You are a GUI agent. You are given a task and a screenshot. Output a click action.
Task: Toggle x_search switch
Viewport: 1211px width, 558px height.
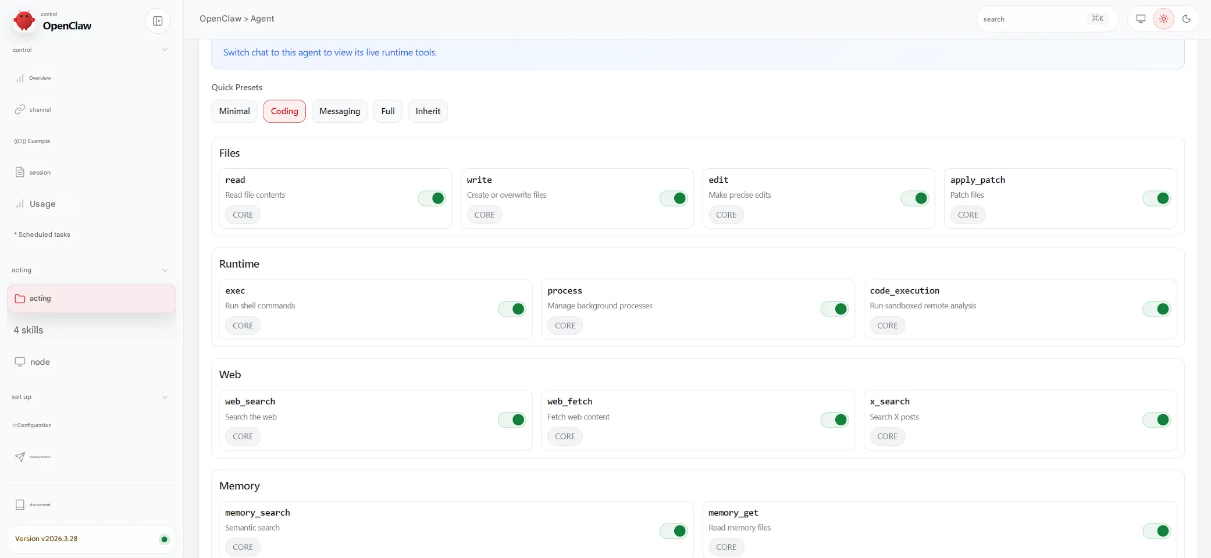1157,420
